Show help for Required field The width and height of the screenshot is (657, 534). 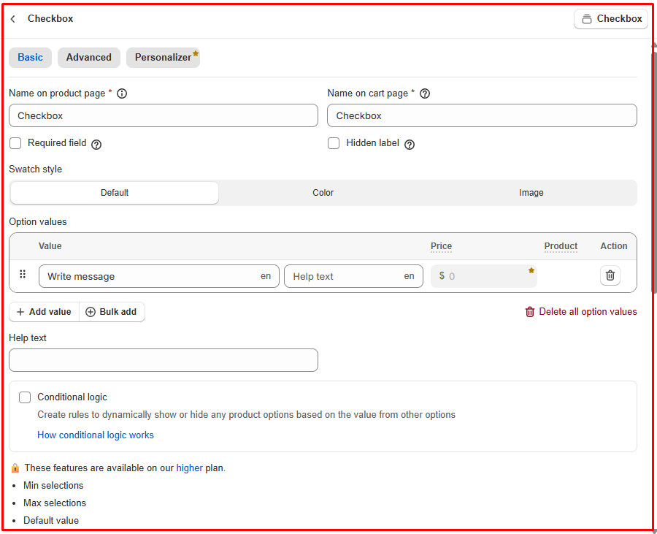point(96,145)
